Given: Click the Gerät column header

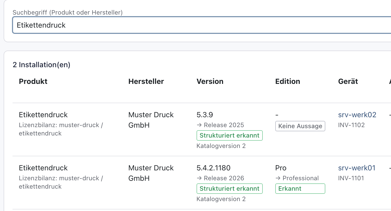Looking at the screenshot, I should click(348, 81).
